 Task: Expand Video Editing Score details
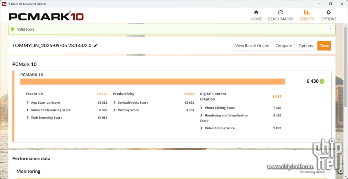(202, 128)
